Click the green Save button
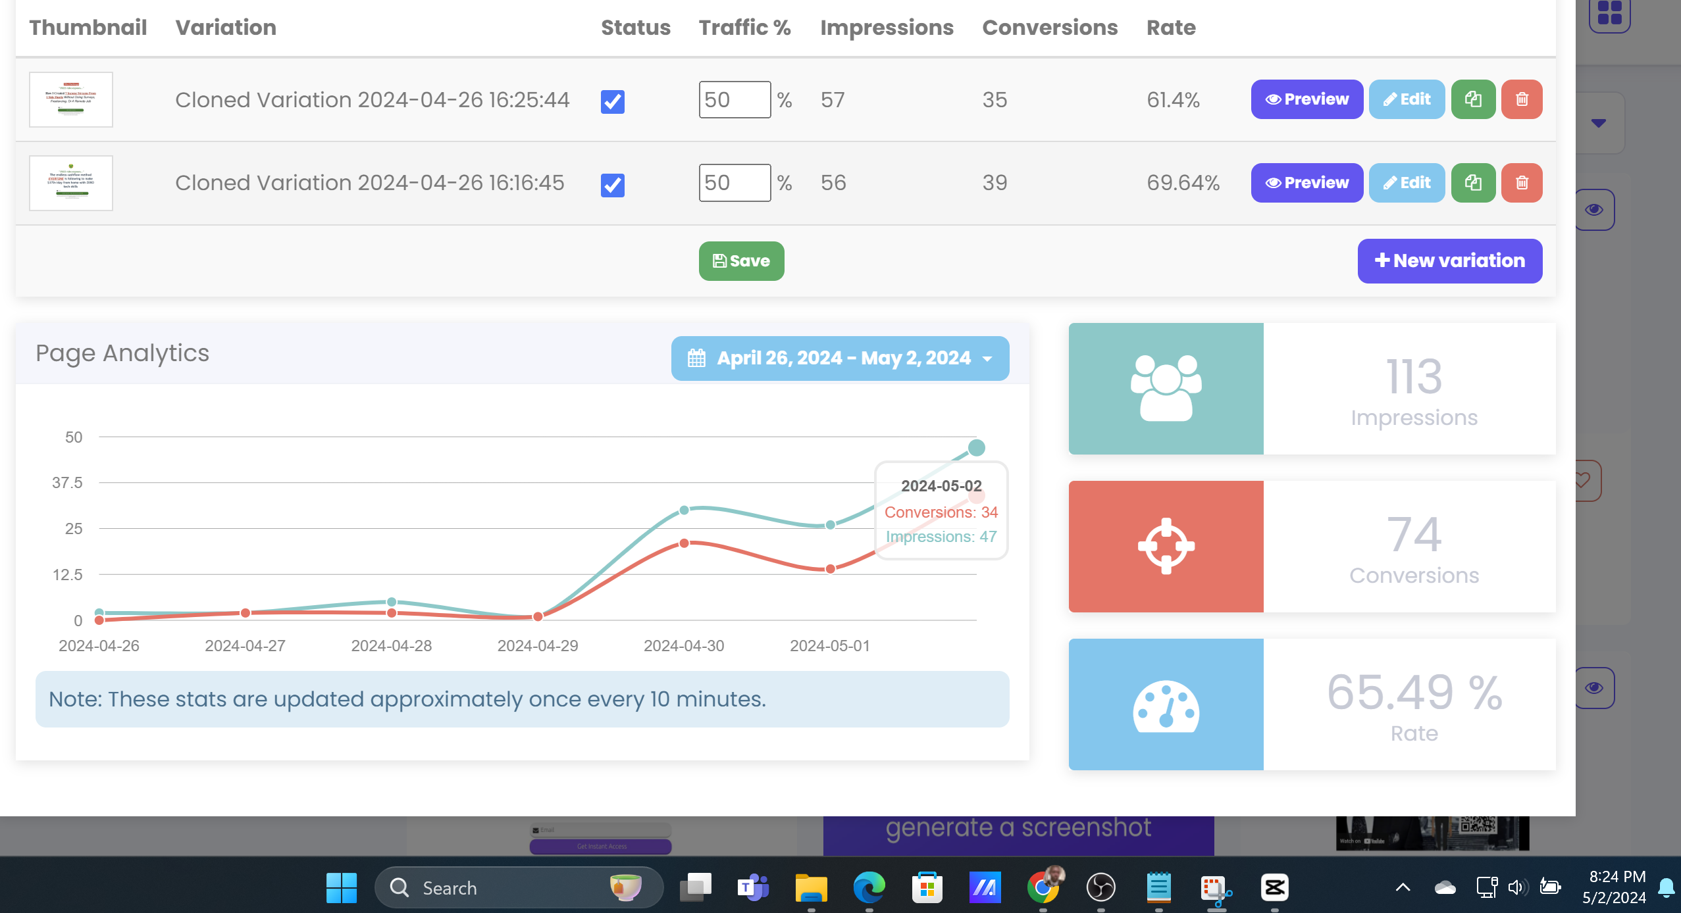This screenshot has width=1681, height=913. pyautogui.click(x=741, y=261)
